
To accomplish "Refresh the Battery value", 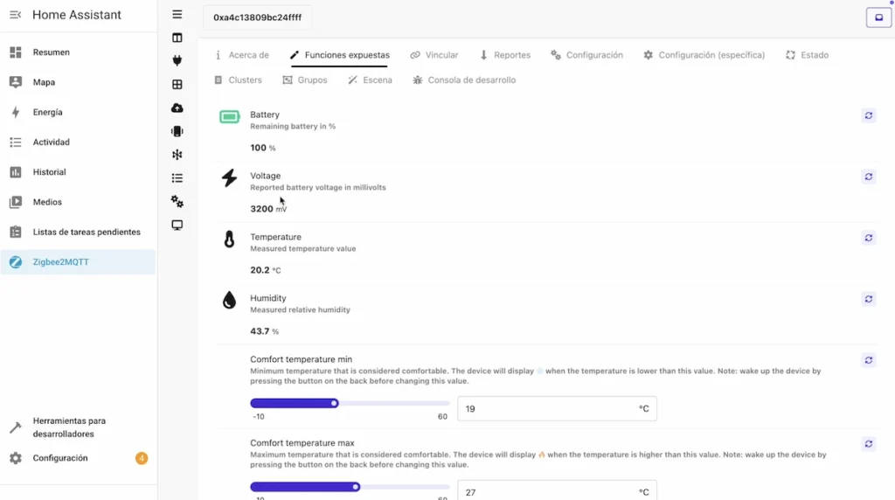I will (869, 115).
